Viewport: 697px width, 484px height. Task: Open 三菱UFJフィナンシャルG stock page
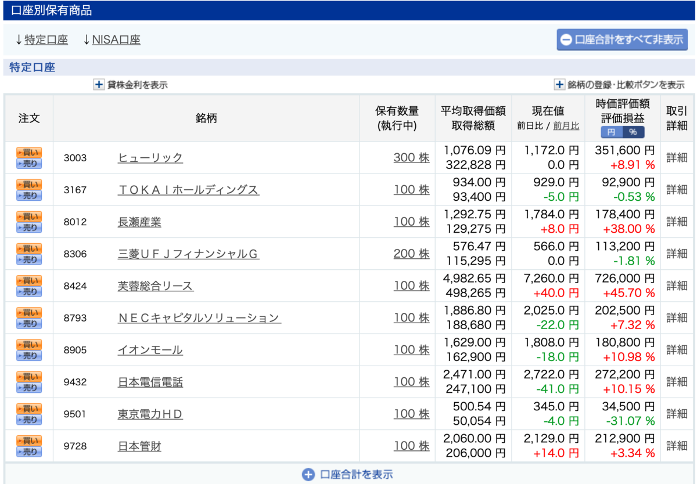(x=188, y=254)
